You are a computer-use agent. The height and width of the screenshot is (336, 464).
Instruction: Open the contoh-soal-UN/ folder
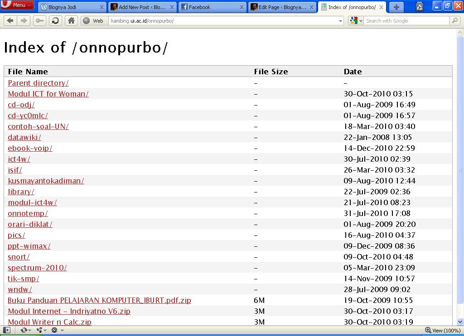pos(38,127)
